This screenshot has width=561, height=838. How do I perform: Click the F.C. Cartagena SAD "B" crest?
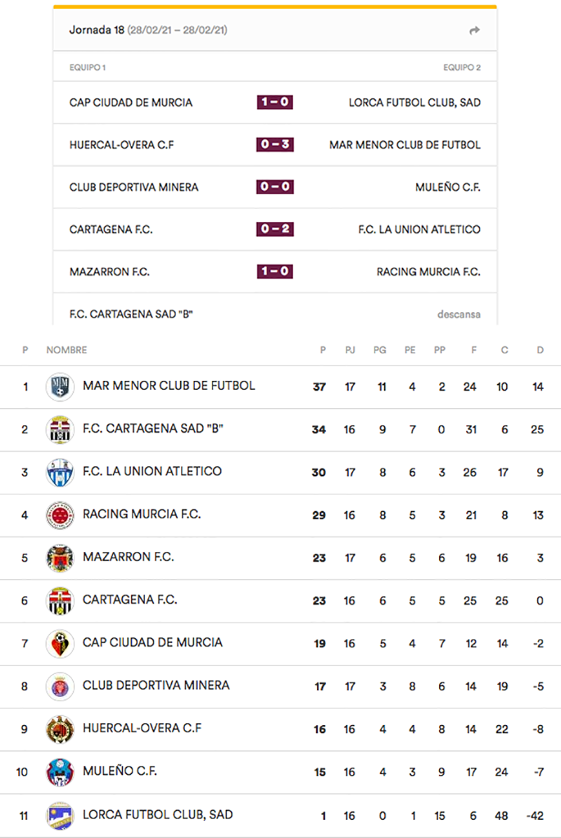tap(60, 430)
